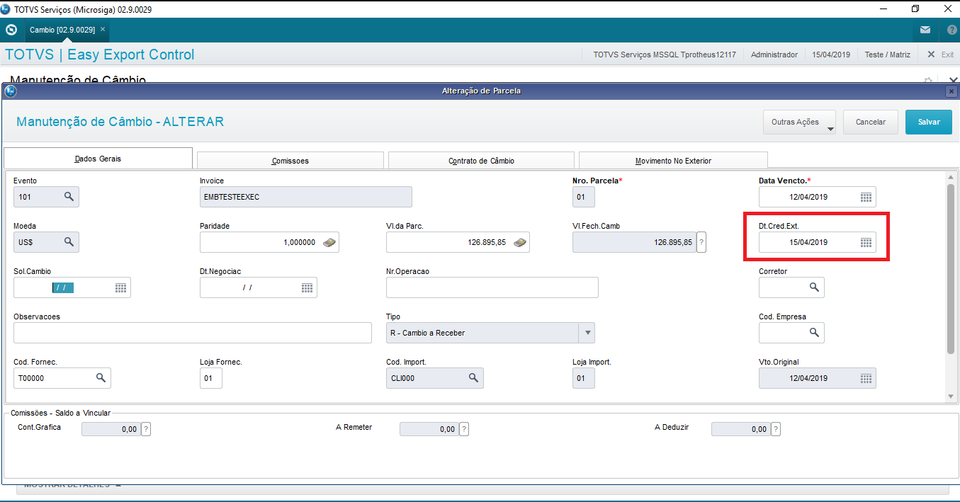Open lookup magnifier for Corretor field
Image resolution: width=960 pixels, height=502 pixels.
[814, 287]
